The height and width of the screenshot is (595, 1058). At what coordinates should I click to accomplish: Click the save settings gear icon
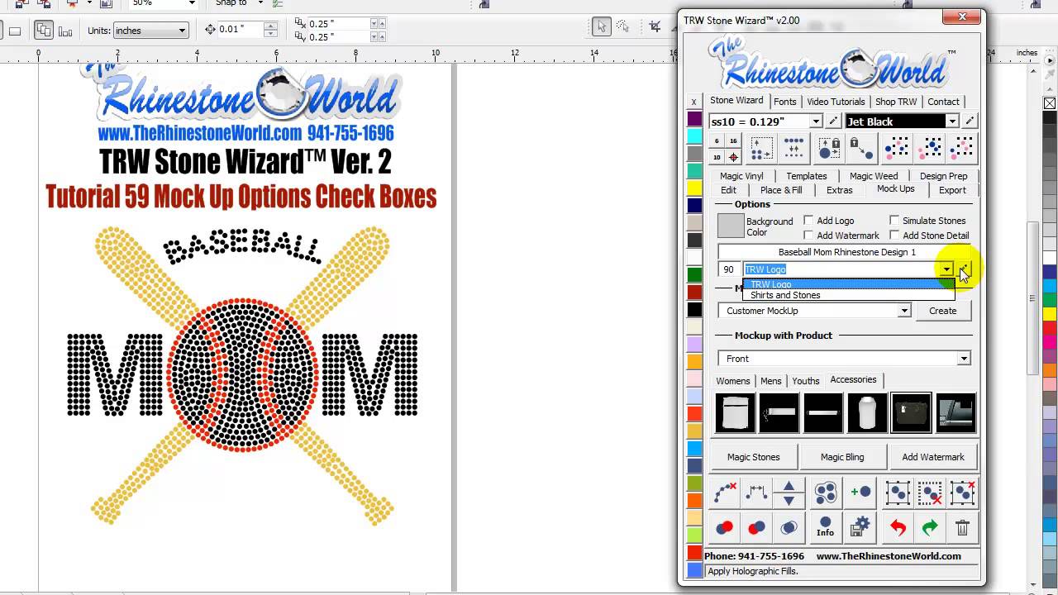860,527
